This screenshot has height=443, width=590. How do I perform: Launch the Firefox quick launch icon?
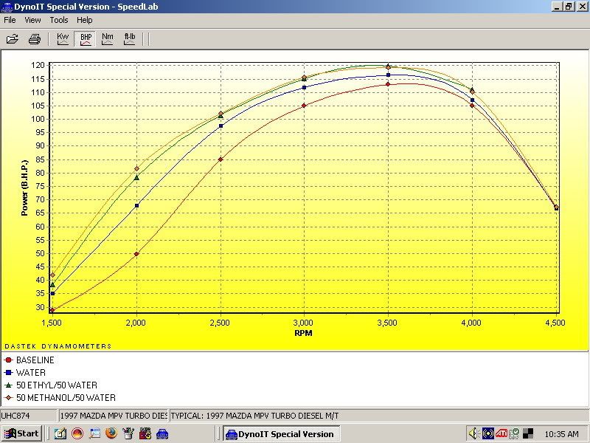click(111, 433)
